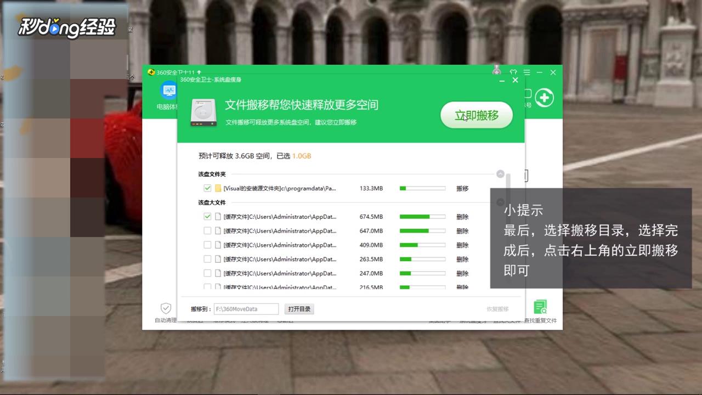Close the 系统盘瘦身 dialog

(x=515, y=80)
